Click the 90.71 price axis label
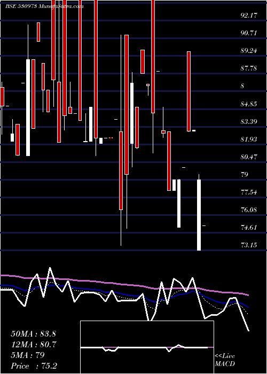The image size is (267, 374). click(249, 33)
